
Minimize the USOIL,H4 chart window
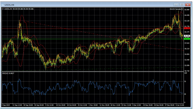(x=176, y=5)
